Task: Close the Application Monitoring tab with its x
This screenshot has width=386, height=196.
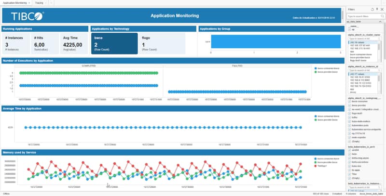Action: pyautogui.click(x=29, y=2)
